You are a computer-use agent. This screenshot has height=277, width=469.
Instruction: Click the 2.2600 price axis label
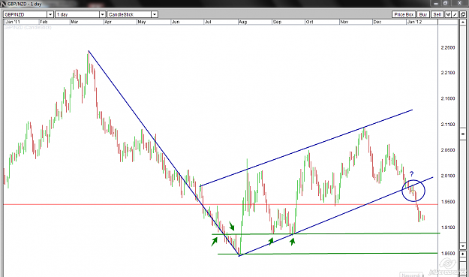(x=448, y=47)
